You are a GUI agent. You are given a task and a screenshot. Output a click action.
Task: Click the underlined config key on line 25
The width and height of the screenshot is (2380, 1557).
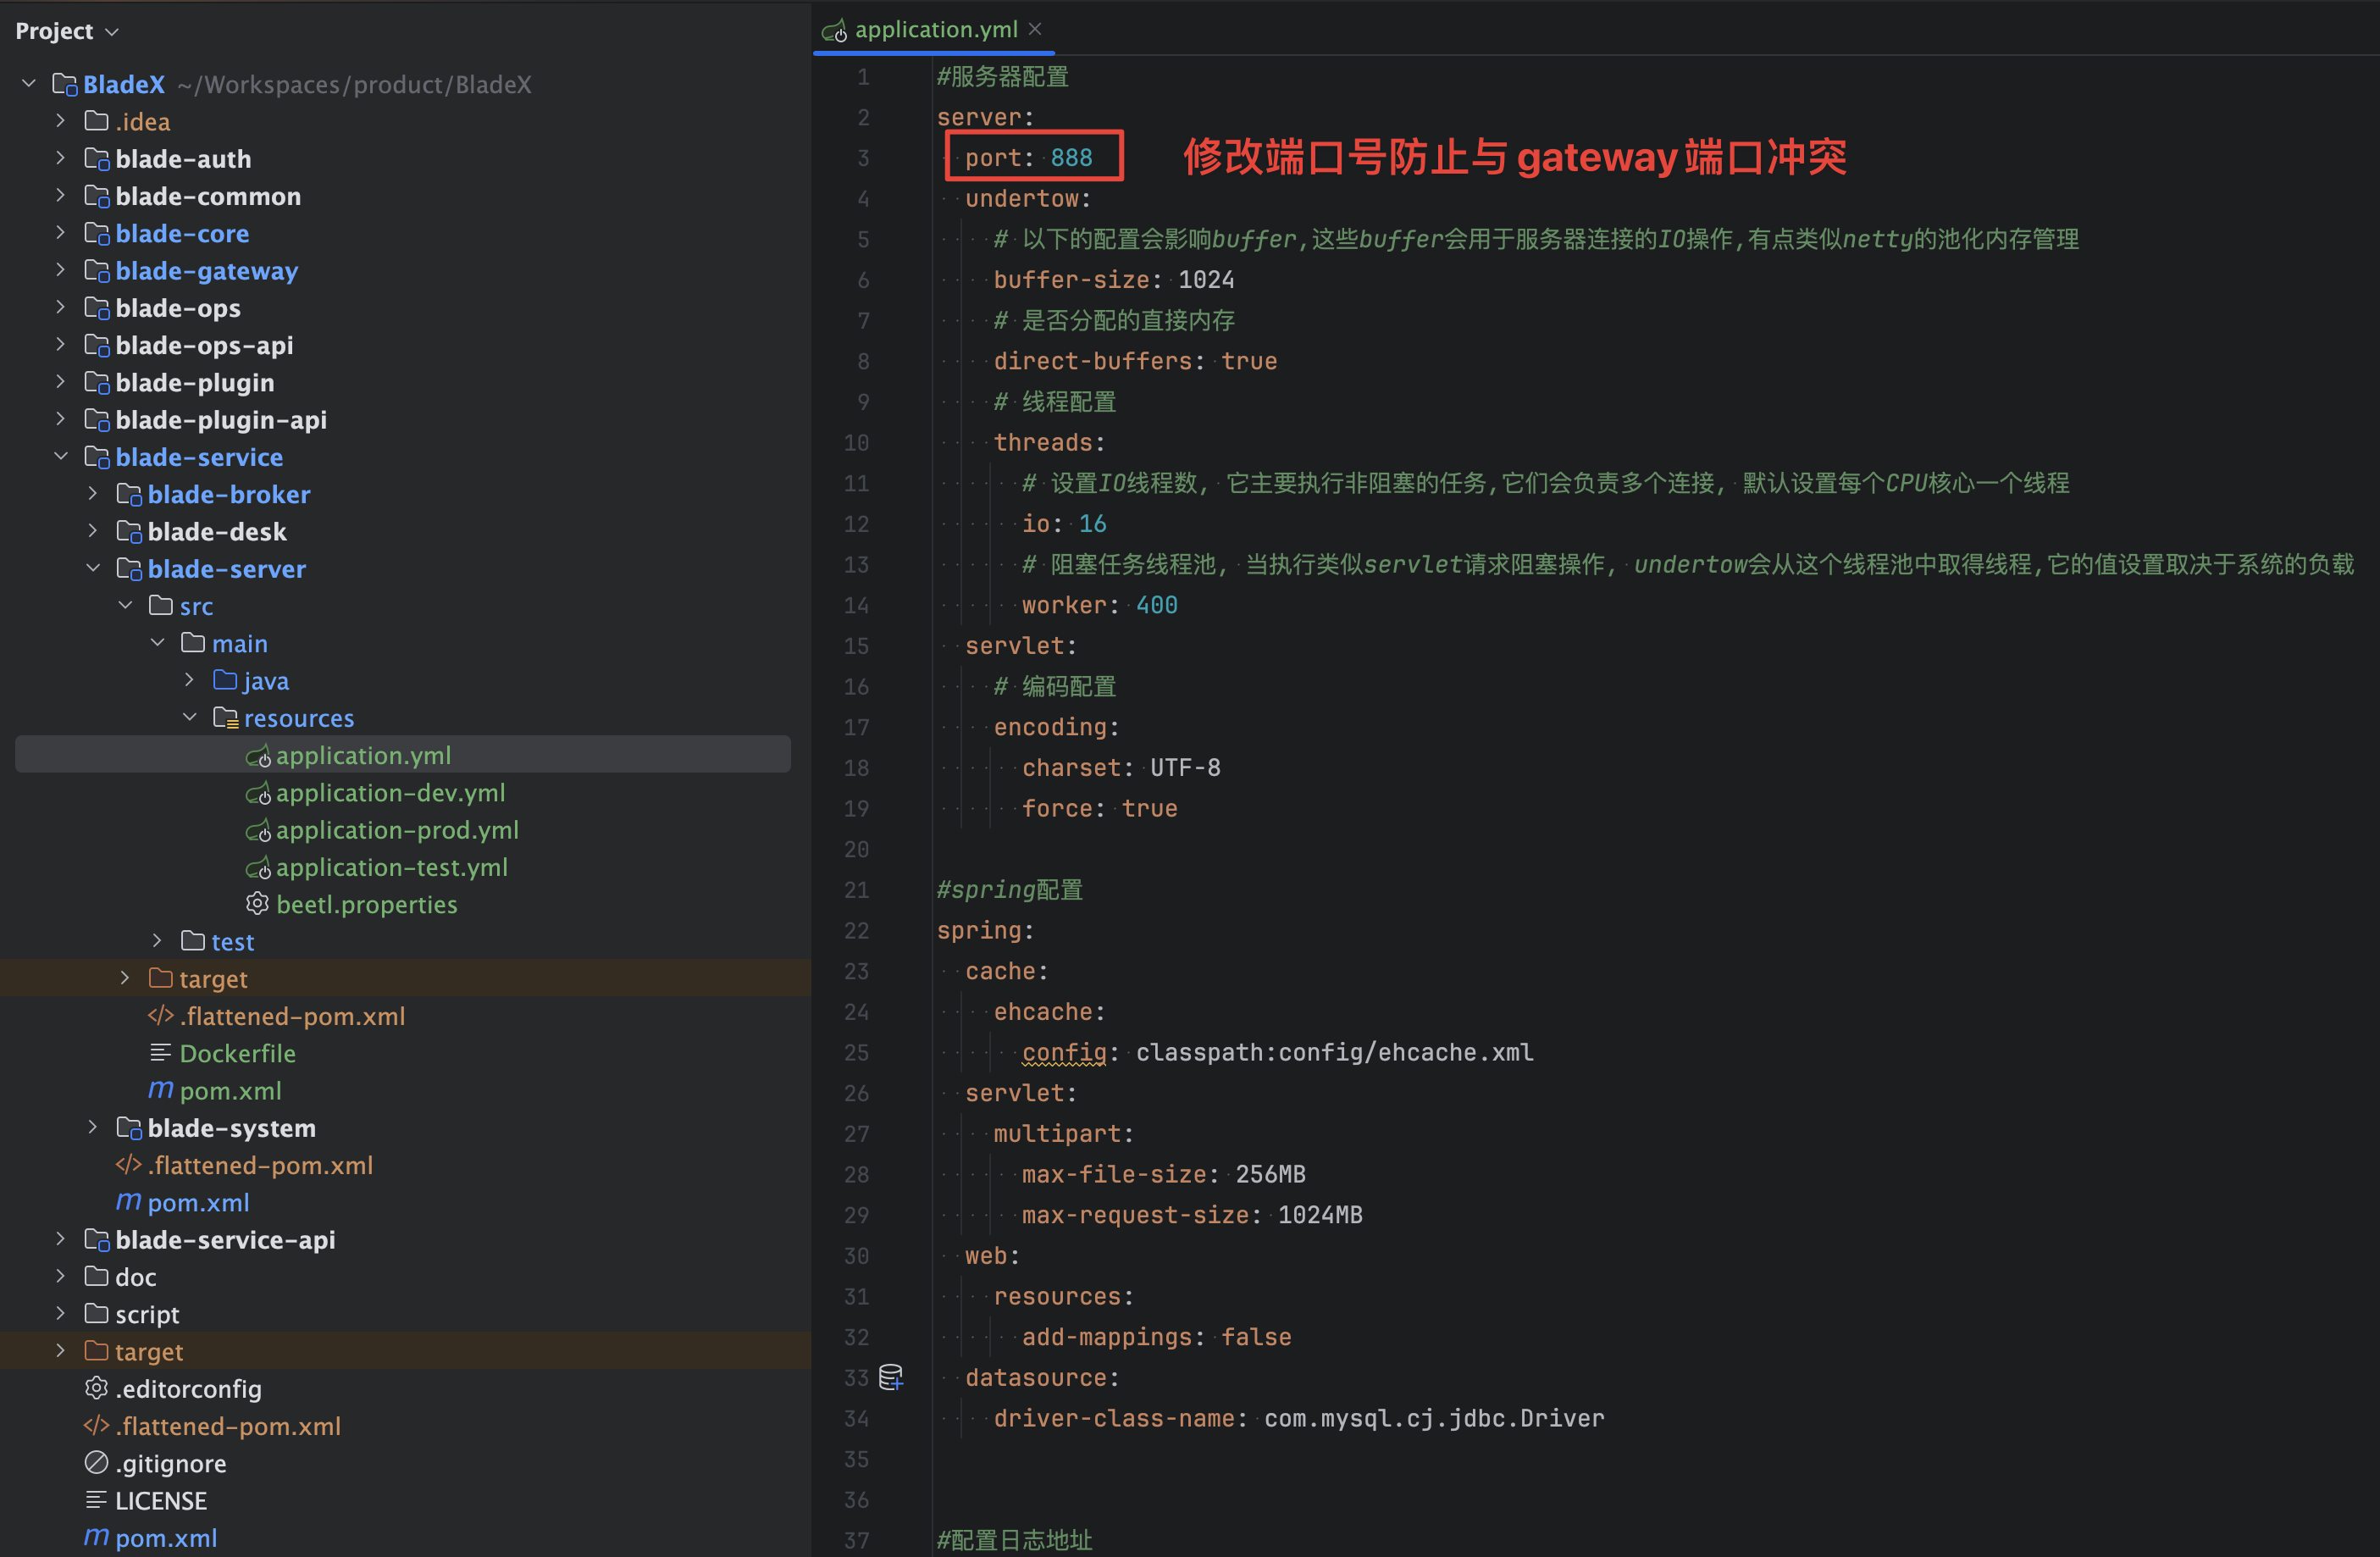coord(1064,1052)
